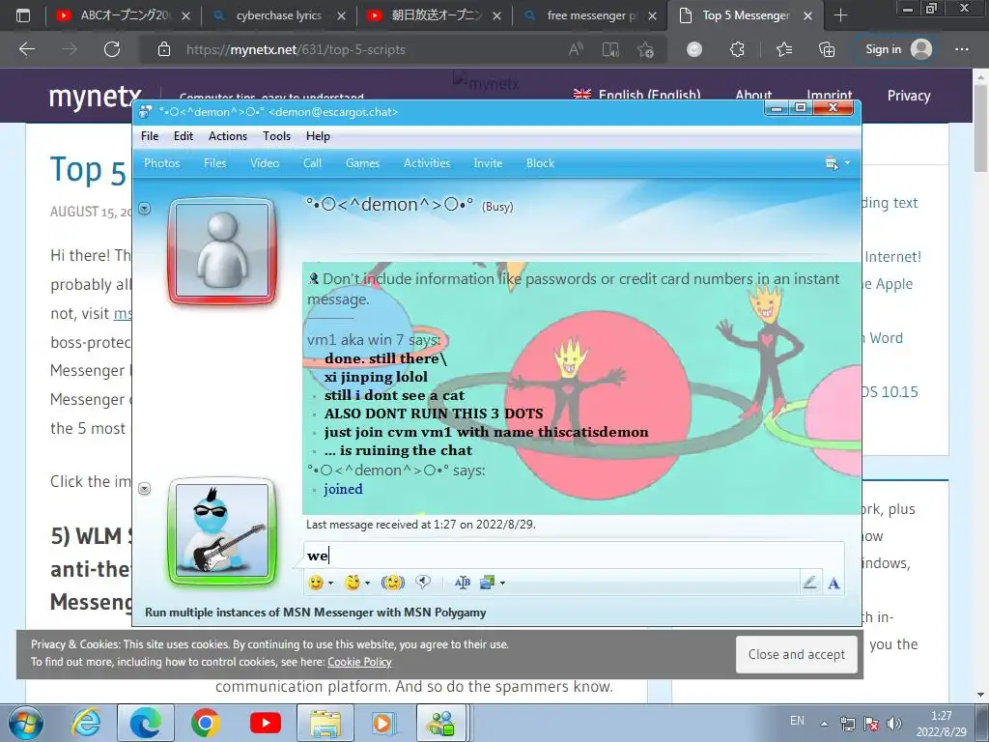Screen dimensions: 989x742
Task: Click the show menu icon in Messenger toolbar
Action: tap(832, 163)
